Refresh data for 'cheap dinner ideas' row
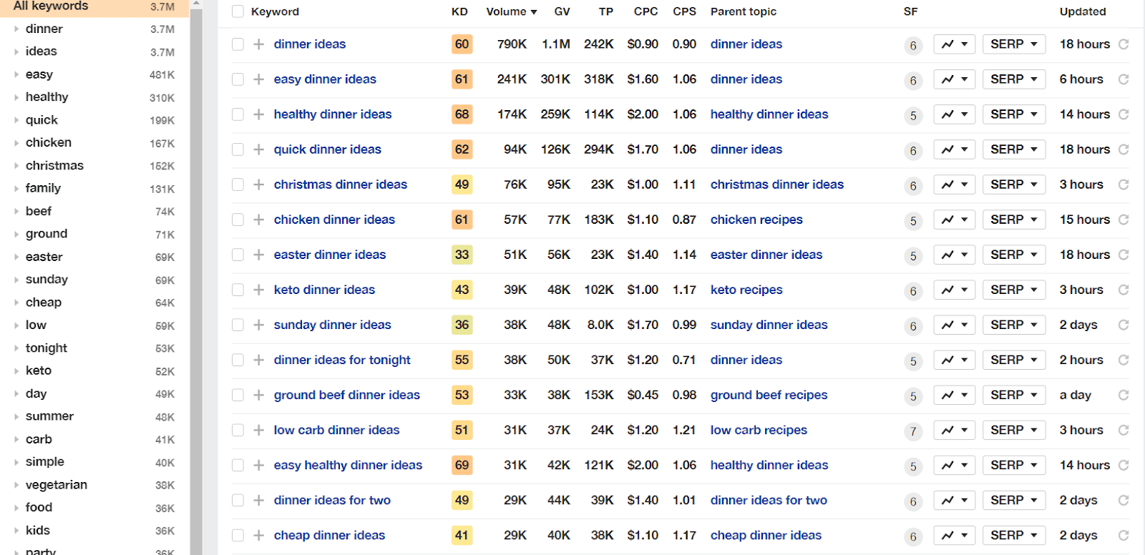The width and height of the screenshot is (1145, 555). pyautogui.click(x=1124, y=536)
